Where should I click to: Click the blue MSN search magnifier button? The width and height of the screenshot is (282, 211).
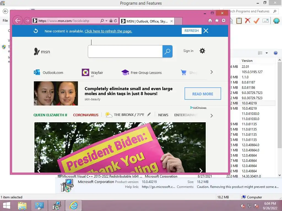167,51
